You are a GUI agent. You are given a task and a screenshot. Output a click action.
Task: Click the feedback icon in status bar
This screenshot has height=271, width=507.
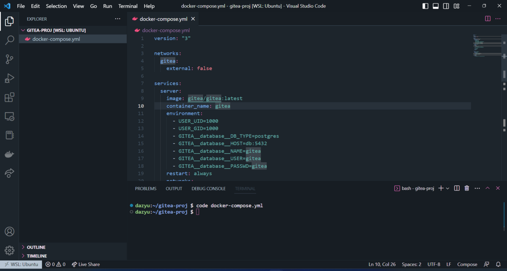click(x=487, y=264)
